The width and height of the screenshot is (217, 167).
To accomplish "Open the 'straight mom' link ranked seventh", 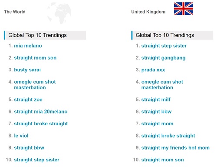I will (157, 124).
